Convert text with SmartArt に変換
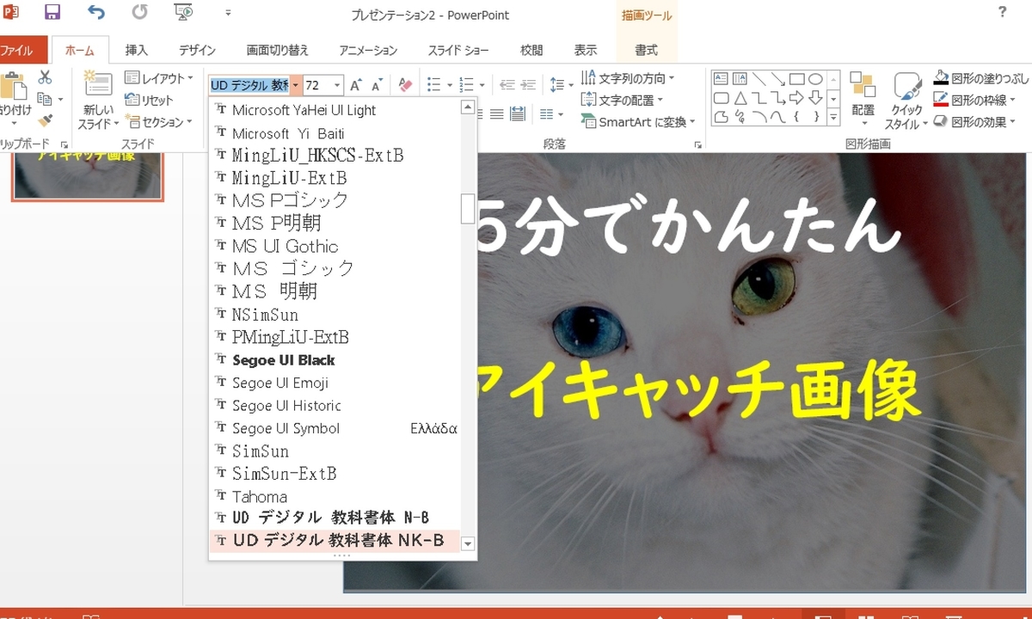 tap(639, 121)
